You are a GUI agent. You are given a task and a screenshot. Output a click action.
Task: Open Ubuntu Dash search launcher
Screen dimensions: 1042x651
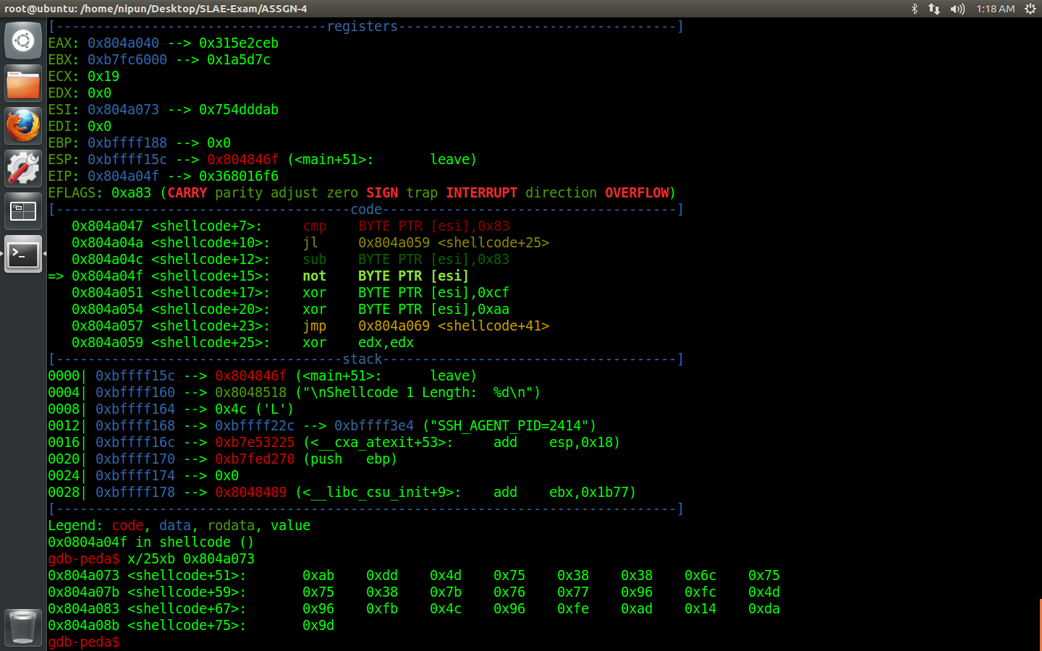pyautogui.click(x=23, y=41)
